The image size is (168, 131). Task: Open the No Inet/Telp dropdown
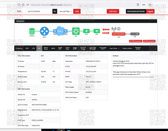[66, 11]
